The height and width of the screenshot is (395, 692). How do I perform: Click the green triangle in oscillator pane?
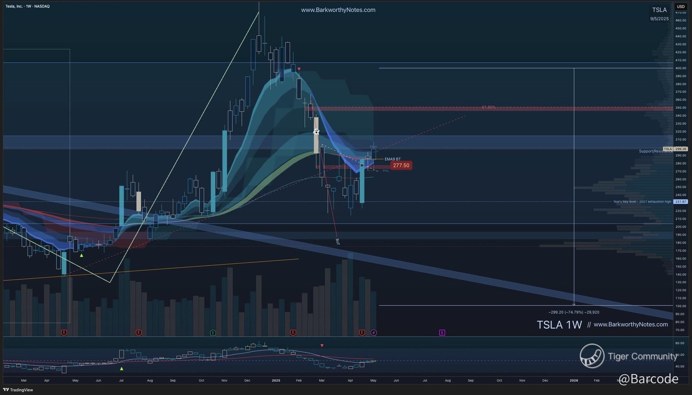pyautogui.click(x=122, y=369)
